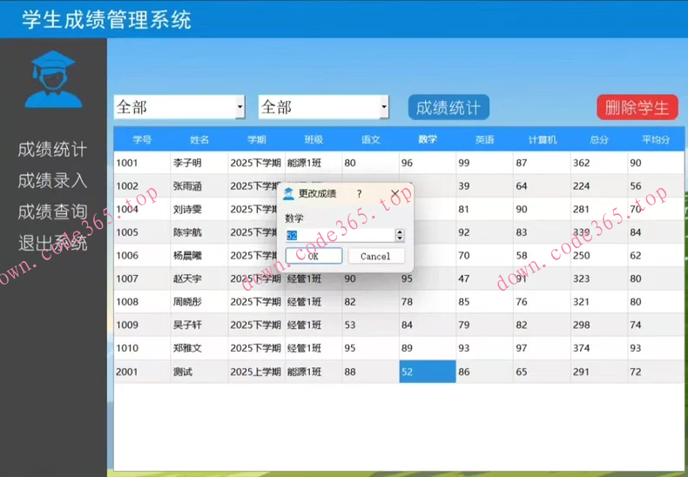Click the name cell 刘诗雯
Viewport: 688px width, 477px height.
point(199,210)
